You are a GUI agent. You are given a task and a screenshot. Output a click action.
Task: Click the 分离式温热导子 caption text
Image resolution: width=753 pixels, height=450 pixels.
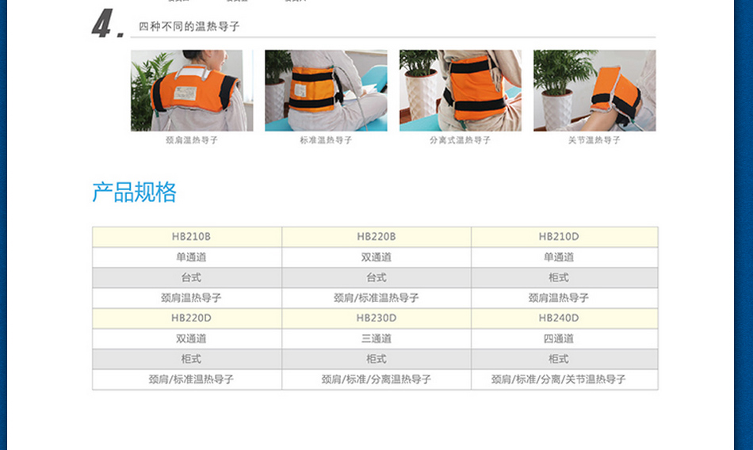tap(460, 140)
